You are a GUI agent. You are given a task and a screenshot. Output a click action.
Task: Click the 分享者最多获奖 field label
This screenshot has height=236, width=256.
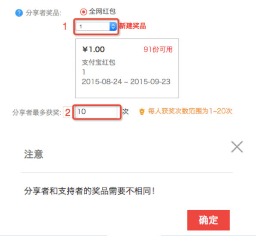pyautogui.click(x=37, y=113)
